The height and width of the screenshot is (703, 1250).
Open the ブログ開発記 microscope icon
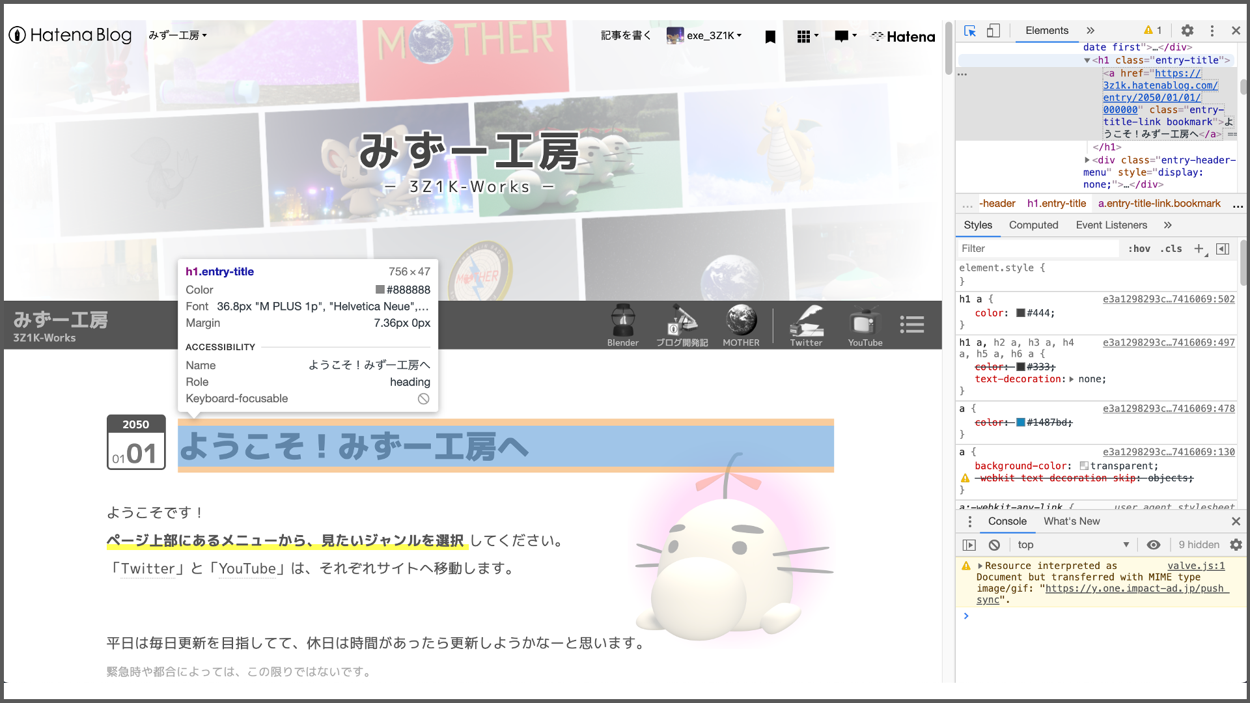682,325
